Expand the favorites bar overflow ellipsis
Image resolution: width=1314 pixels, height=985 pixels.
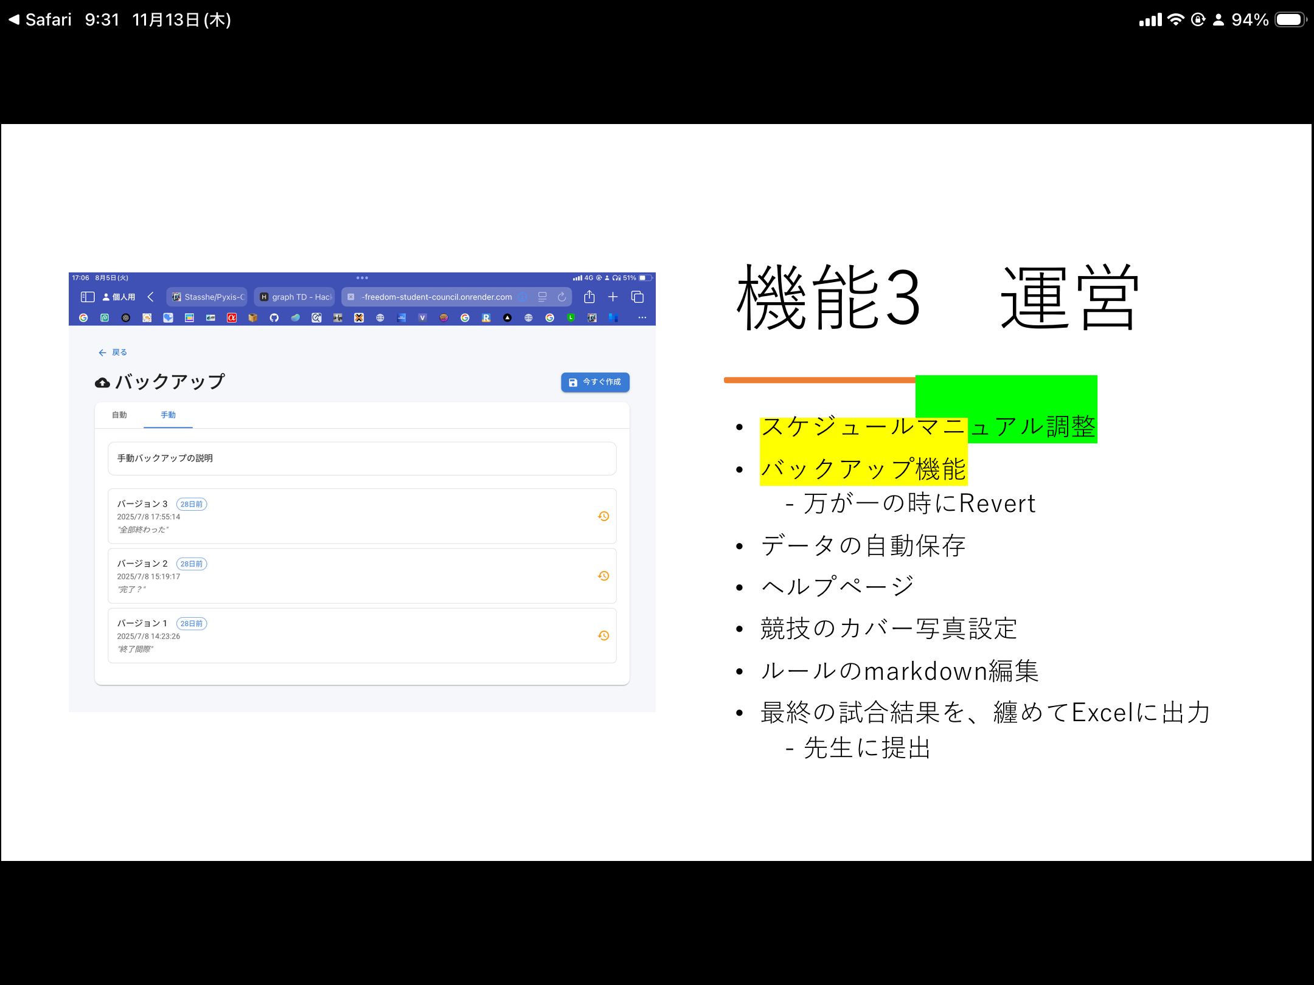point(642,317)
